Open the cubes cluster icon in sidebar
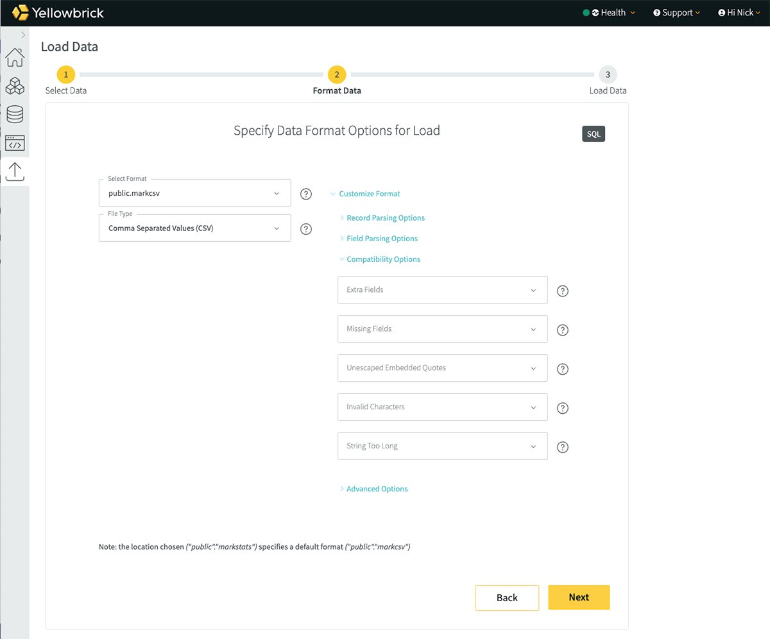 [x=15, y=86]
